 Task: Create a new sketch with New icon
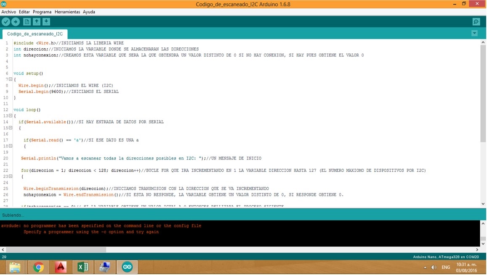point(27,22)
